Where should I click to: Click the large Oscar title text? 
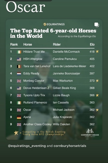coord(26,7)
